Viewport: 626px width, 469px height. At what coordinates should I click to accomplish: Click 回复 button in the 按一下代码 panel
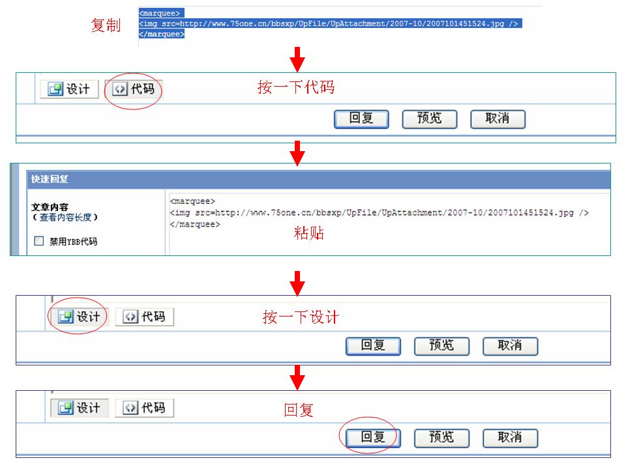click(361, 119)
